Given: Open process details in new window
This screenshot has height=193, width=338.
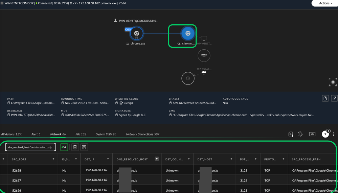Looking at the screenshot, I should tap(334, 98).
